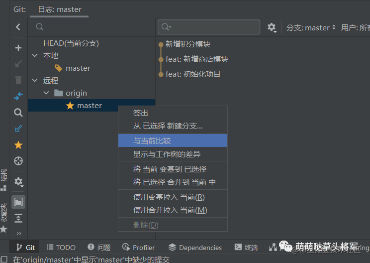Focus the commit log search field
Viewport: 370px width, 263px height.
pos(209,27)
